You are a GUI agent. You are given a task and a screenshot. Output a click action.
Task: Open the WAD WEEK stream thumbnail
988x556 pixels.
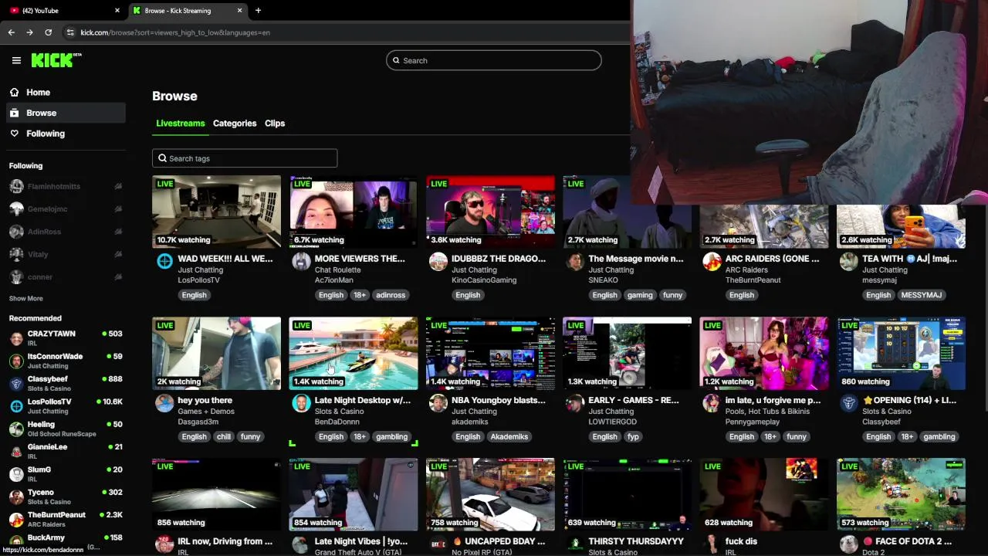pyautogui.click(x=216, y=212)
